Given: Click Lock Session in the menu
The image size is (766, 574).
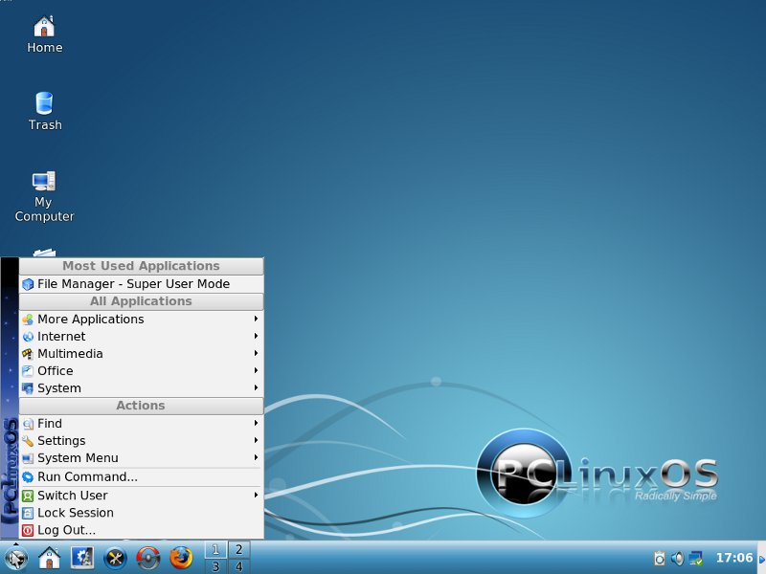Looking at the screenshot, I should [75, 513].
